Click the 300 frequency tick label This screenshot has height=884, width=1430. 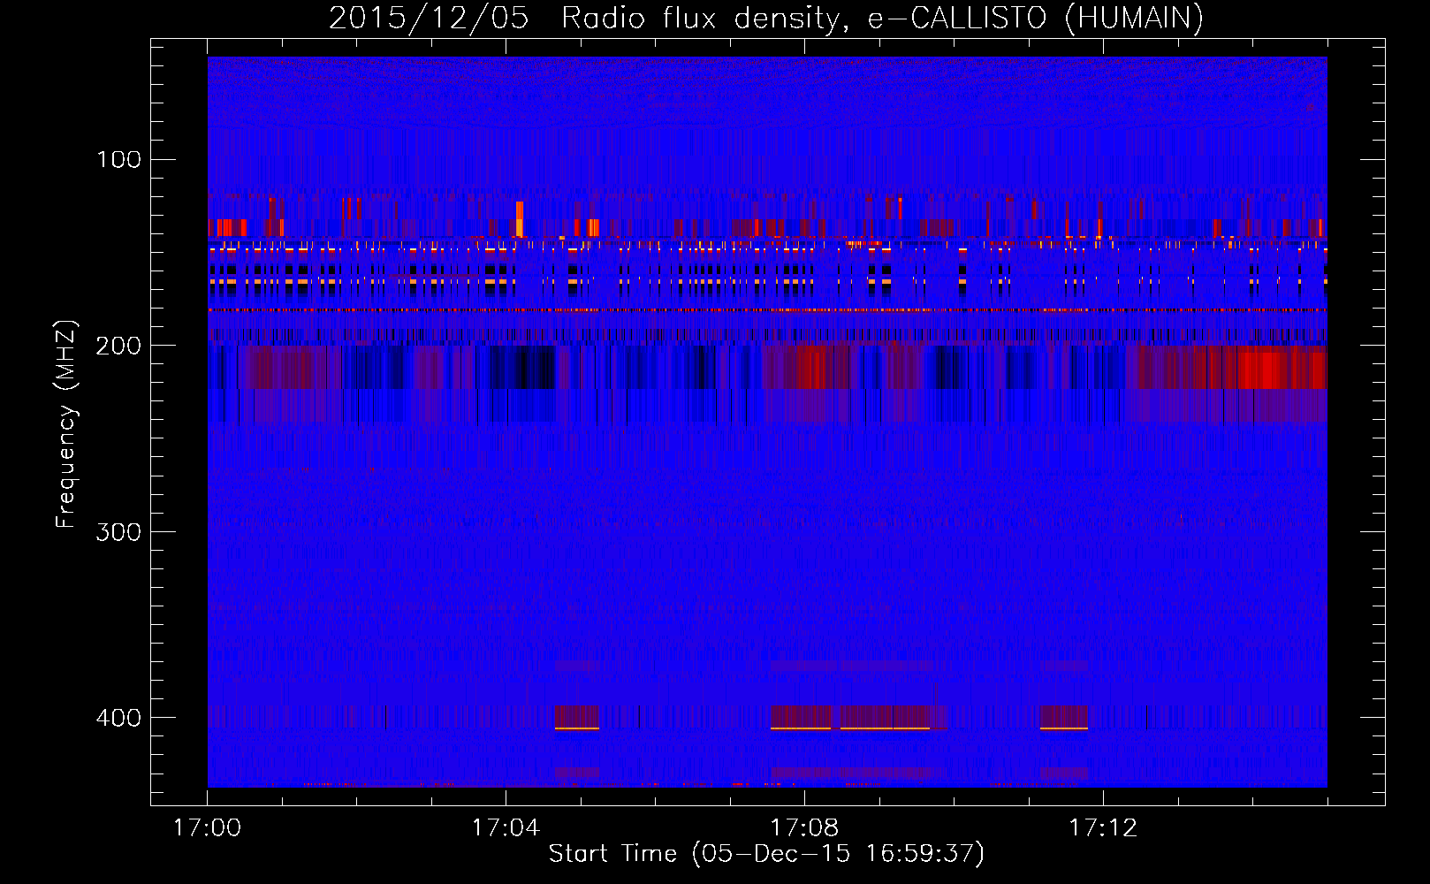[x=119, y=532]
